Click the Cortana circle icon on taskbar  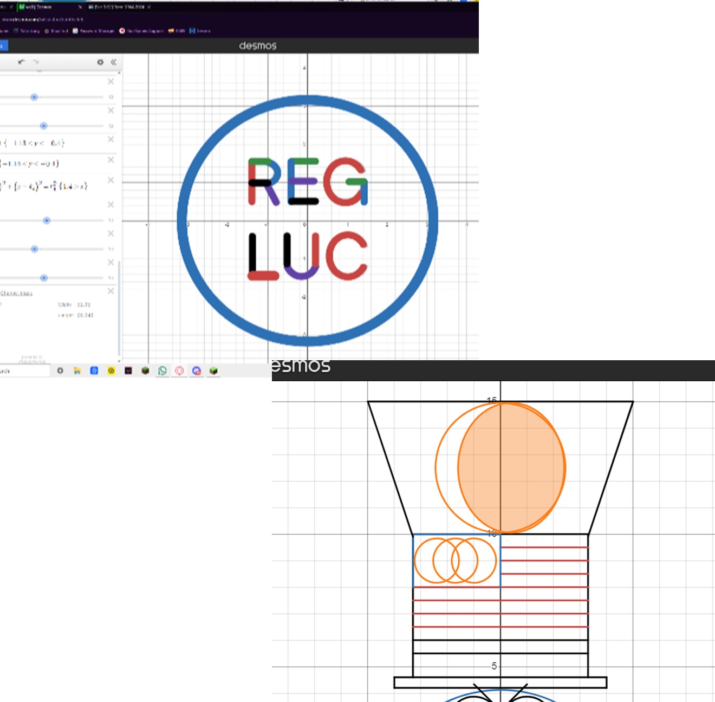[60, 370]
